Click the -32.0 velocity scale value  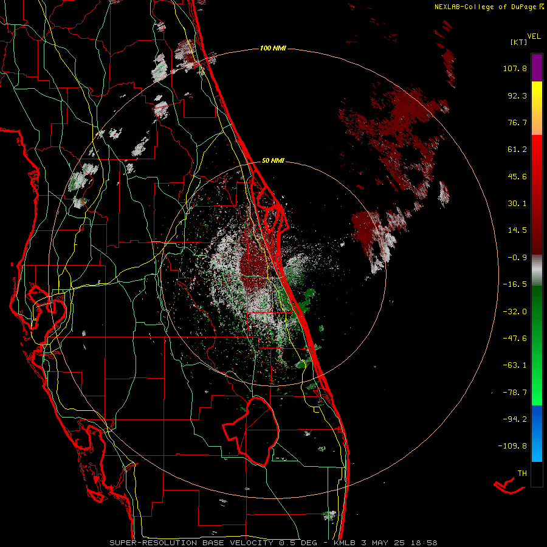coord(515,312)
